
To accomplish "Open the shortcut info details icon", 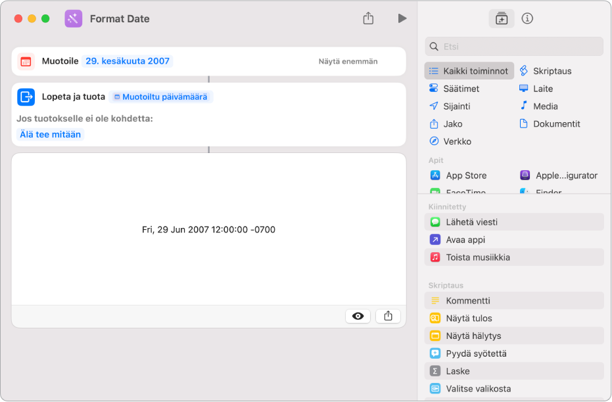I will click(527, 18).
